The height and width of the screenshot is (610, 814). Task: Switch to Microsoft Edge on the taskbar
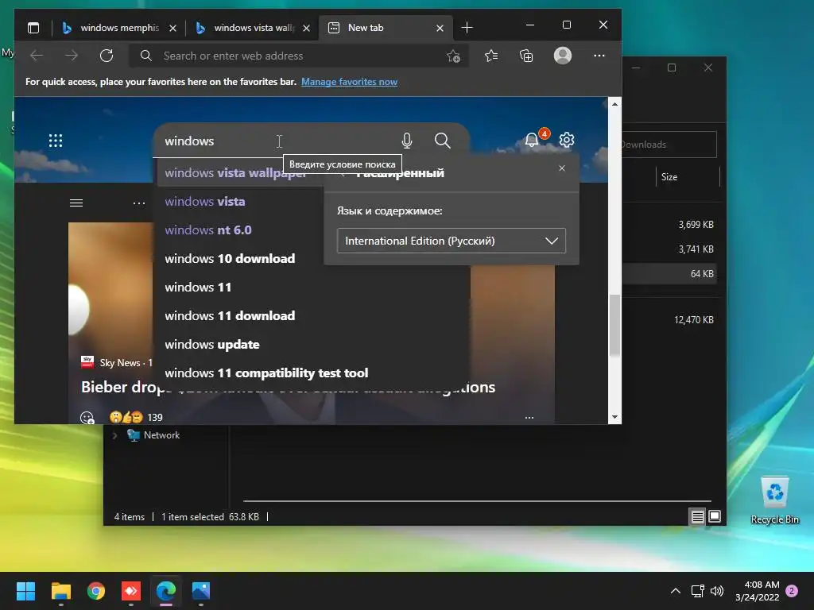(166, 591)
